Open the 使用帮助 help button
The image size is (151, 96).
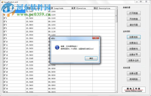134,79
